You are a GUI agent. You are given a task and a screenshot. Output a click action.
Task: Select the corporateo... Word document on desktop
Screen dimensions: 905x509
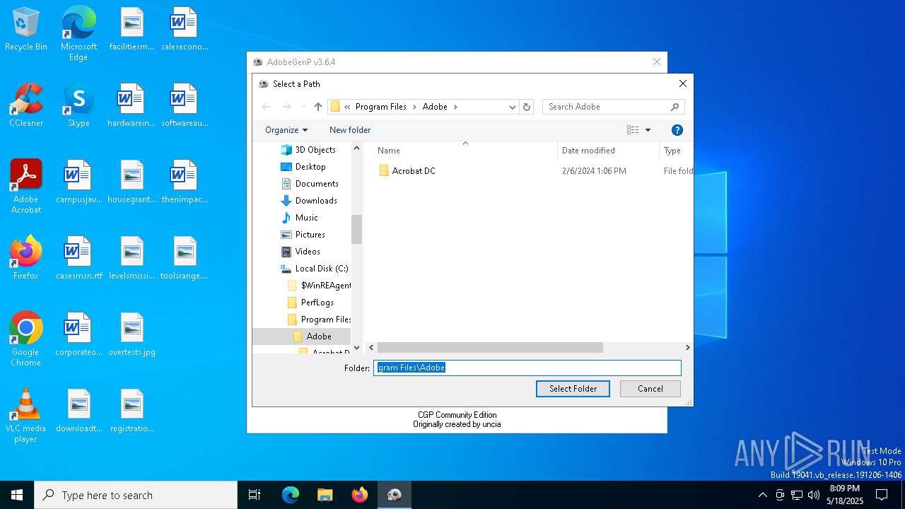78,334
